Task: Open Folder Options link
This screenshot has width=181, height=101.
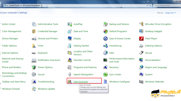Action: 9,46
